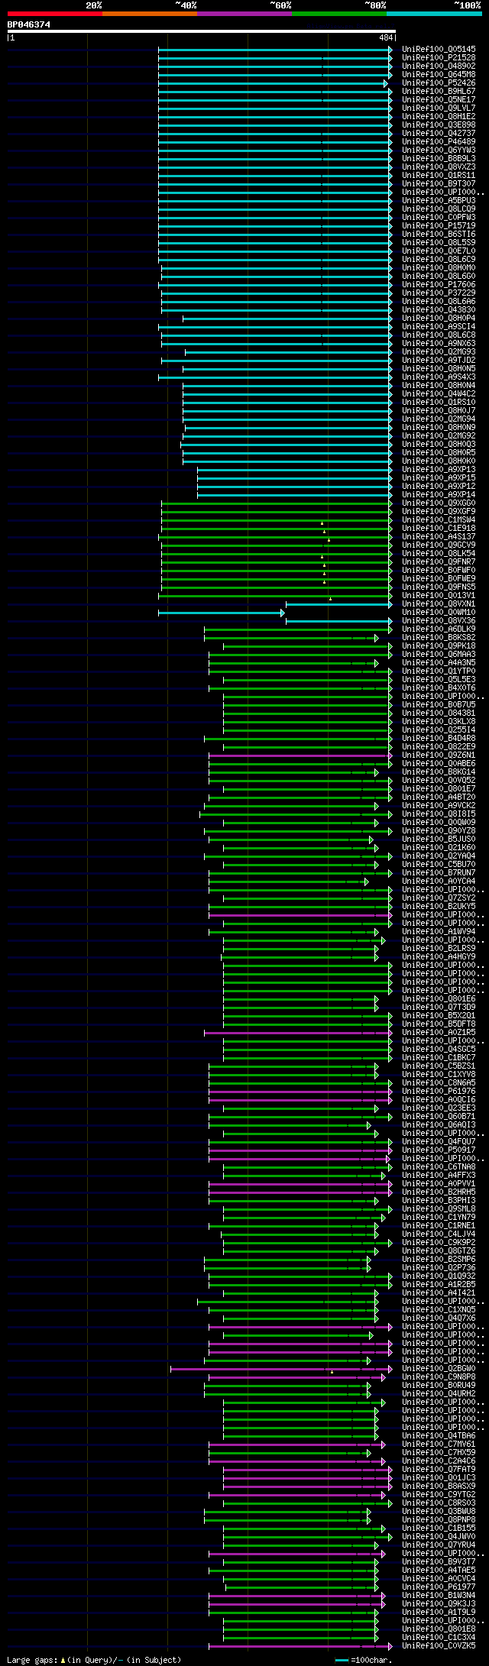Select the UniRef100_Q645M8 label
The width and height of the screenshot is (489, 1666).
click(439, 75)
